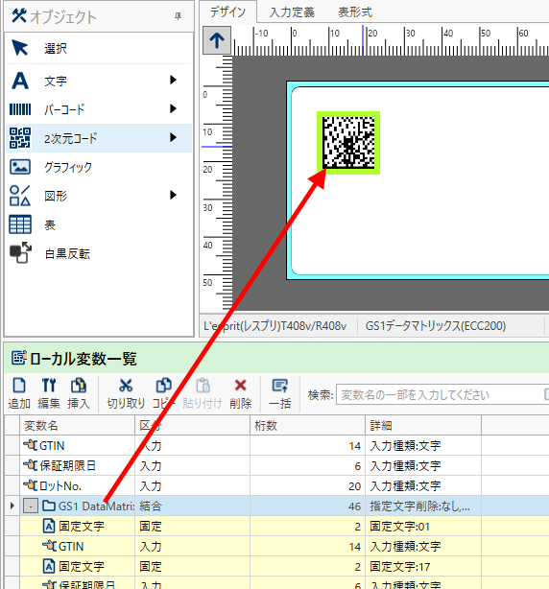
Task: Choose the グラフィック image tool
Action: tap(99, 167)
